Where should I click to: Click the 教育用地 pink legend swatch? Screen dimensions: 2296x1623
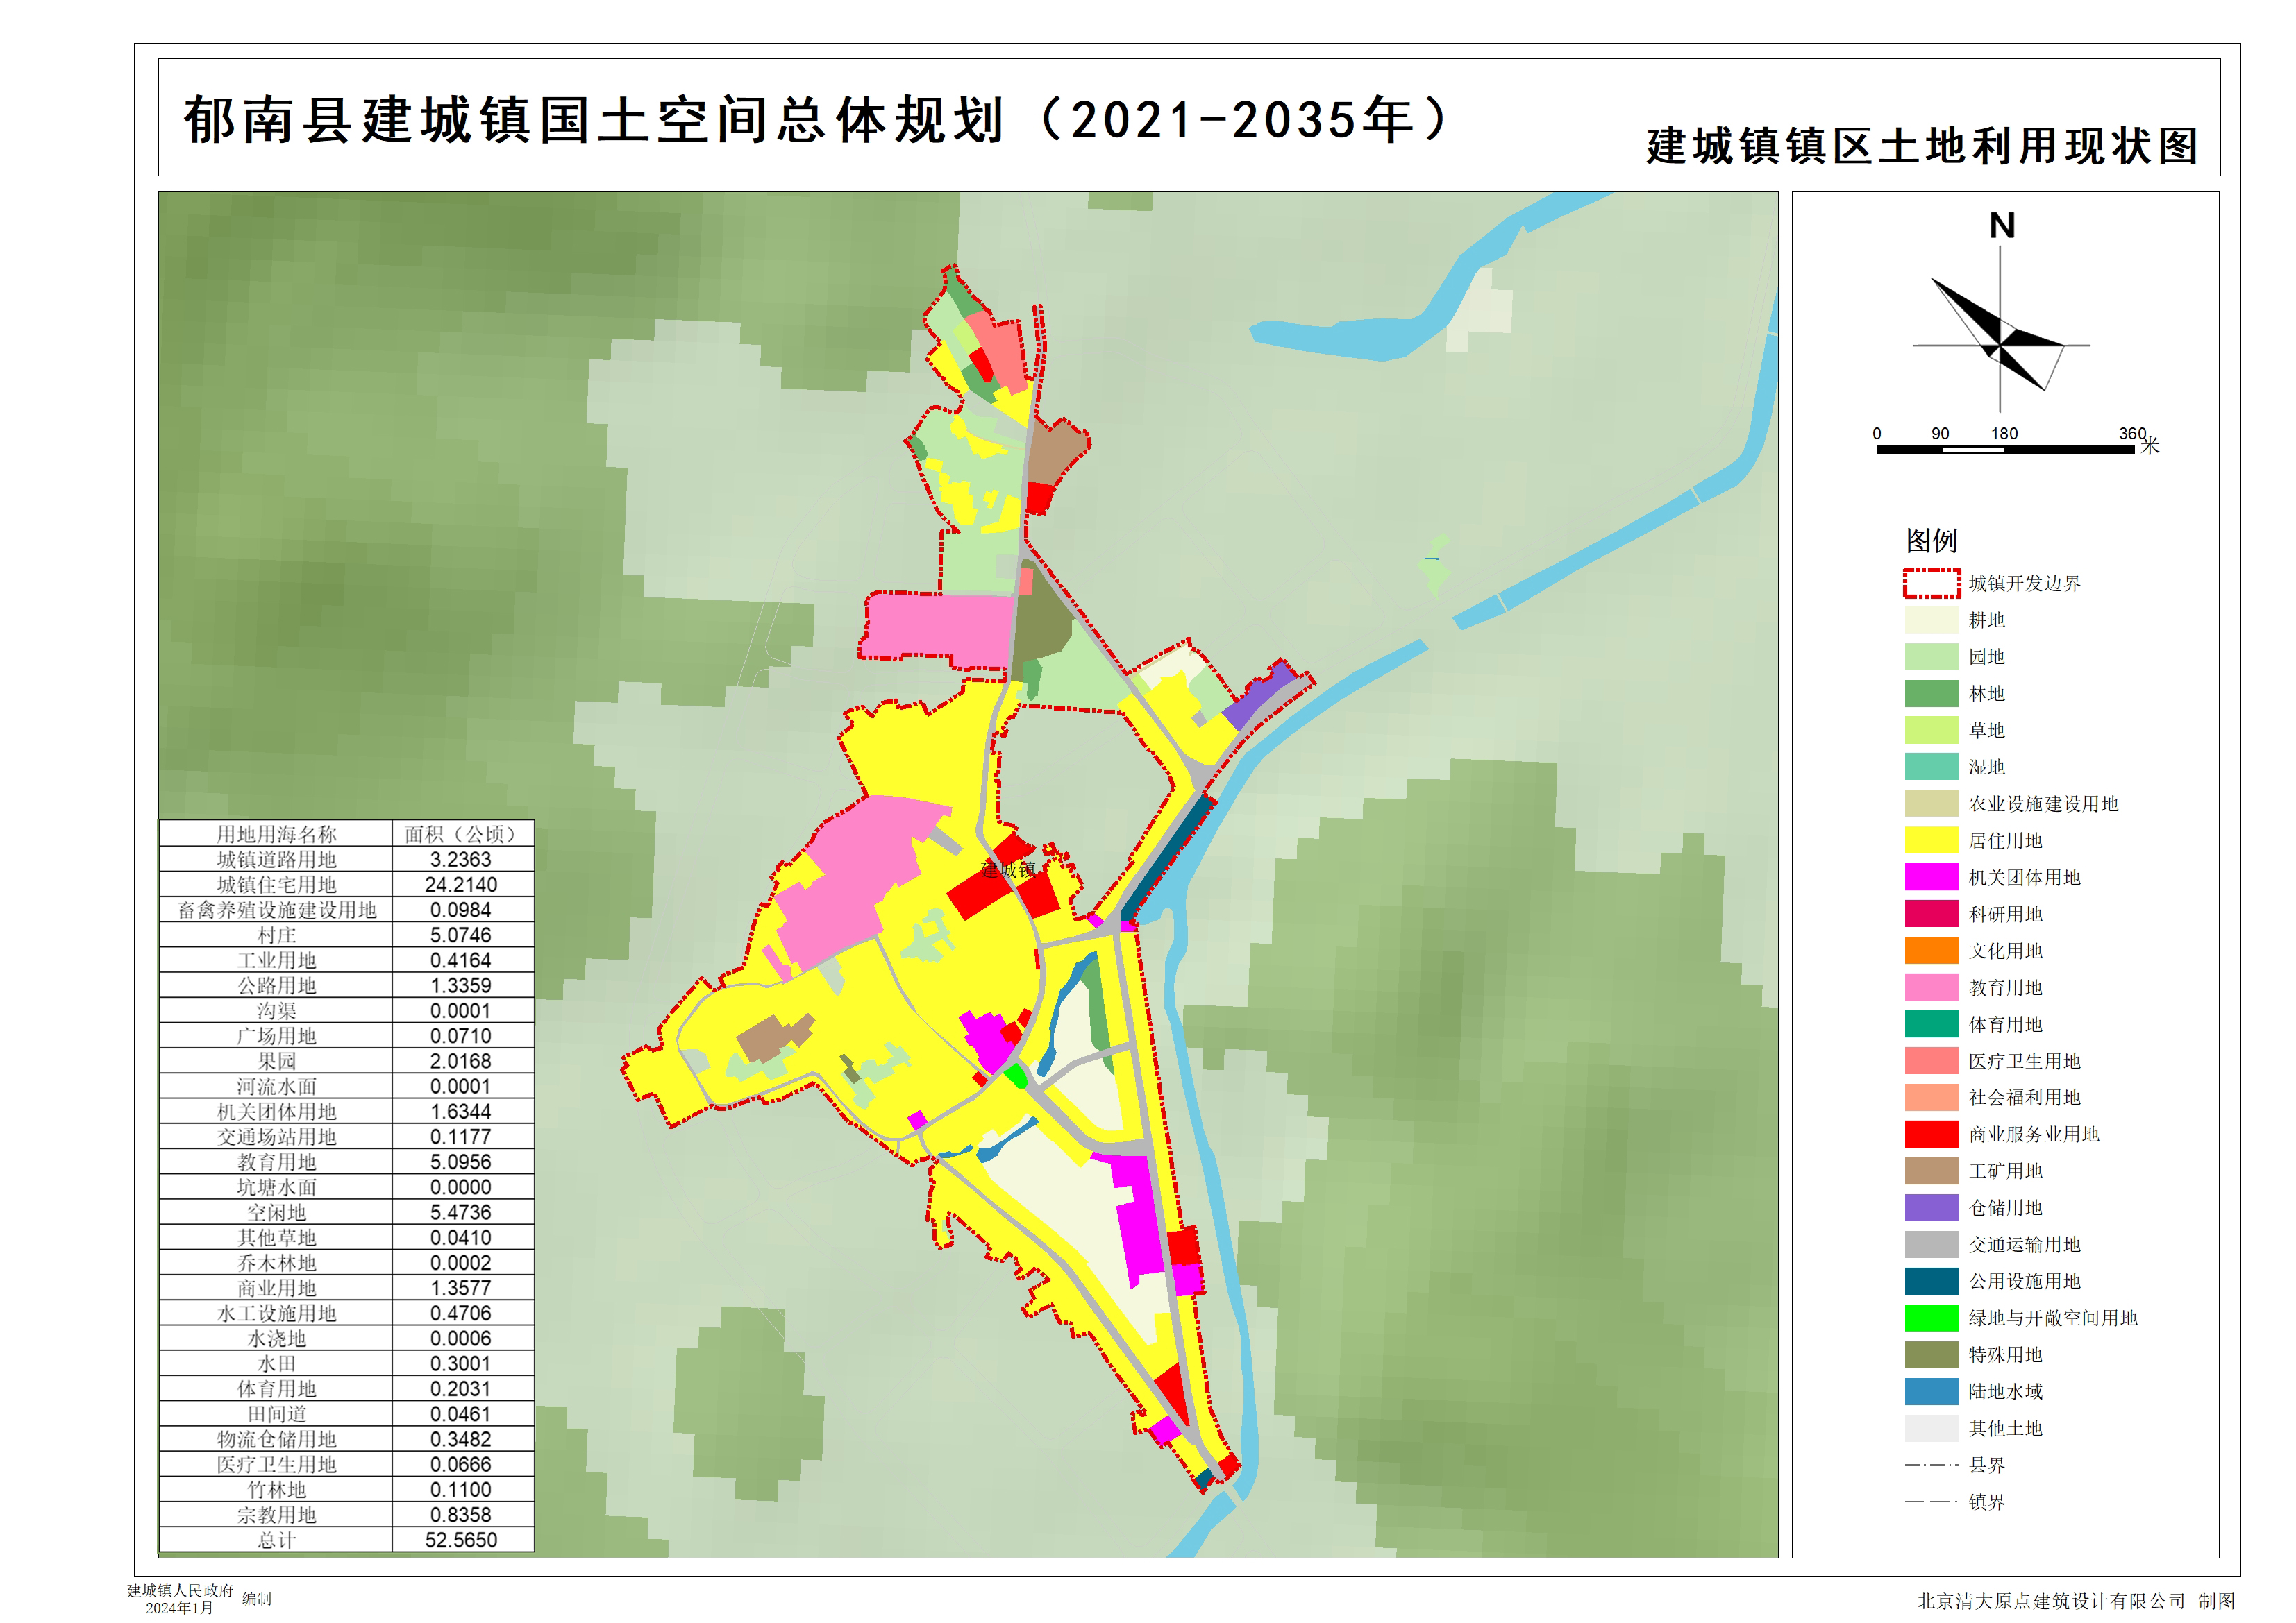[x=1931, y=987]
